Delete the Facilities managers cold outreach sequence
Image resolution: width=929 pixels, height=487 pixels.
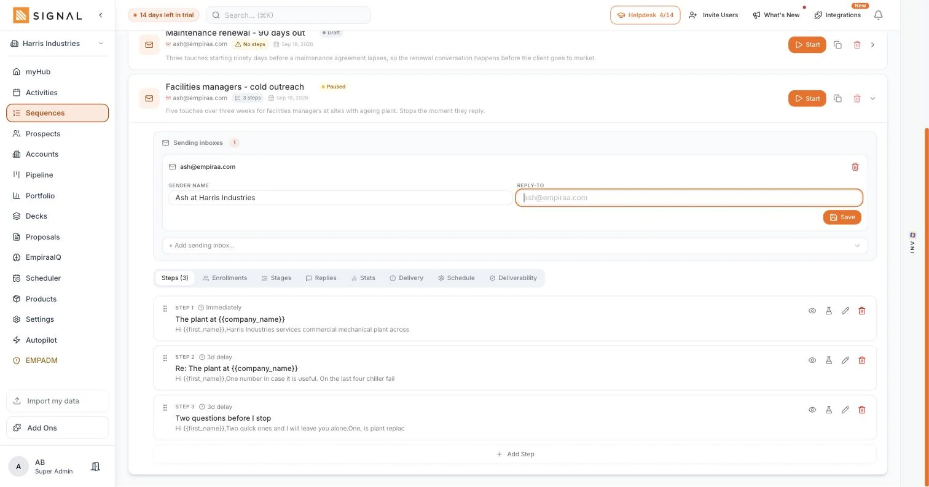[x=857, y=98]
